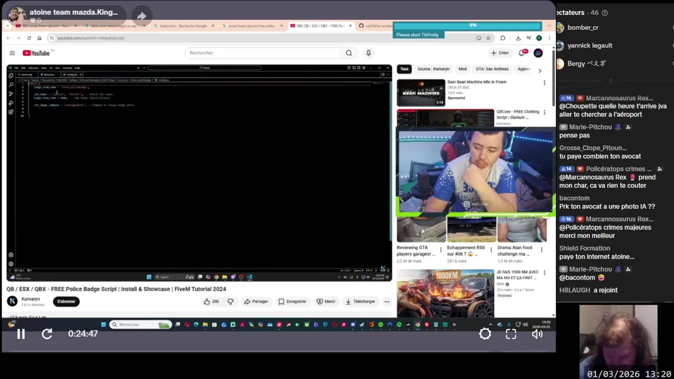Dislike the video with the thumbs-down icon
Viewport: 674px width, 379px height.
coord(230,302)
